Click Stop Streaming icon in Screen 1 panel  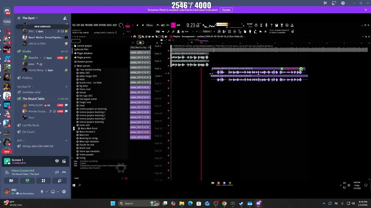(57, 161)
